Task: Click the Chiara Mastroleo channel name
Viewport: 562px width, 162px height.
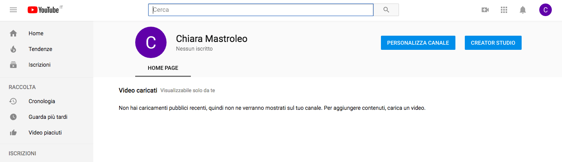Action: 212,38
